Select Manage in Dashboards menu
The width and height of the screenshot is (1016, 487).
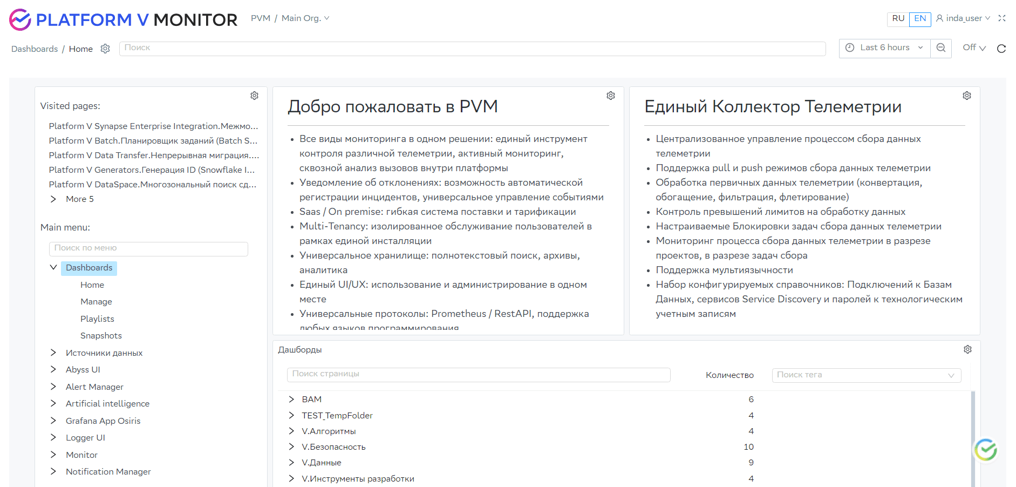point(96,302)
